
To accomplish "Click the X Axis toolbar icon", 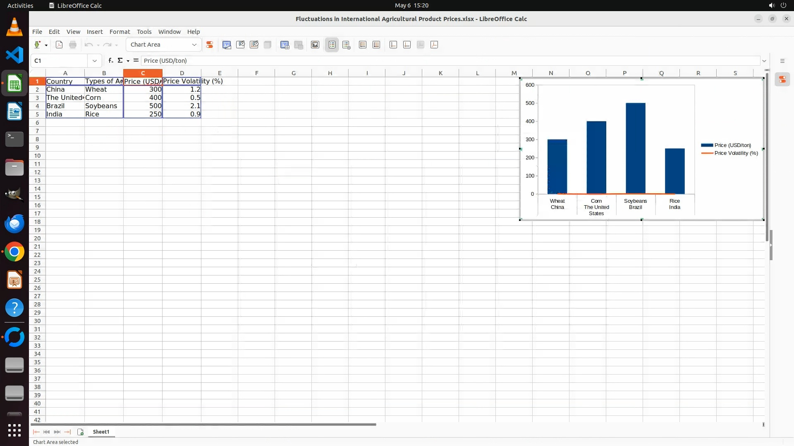I will pyautogui.click(x=393, y=45).
